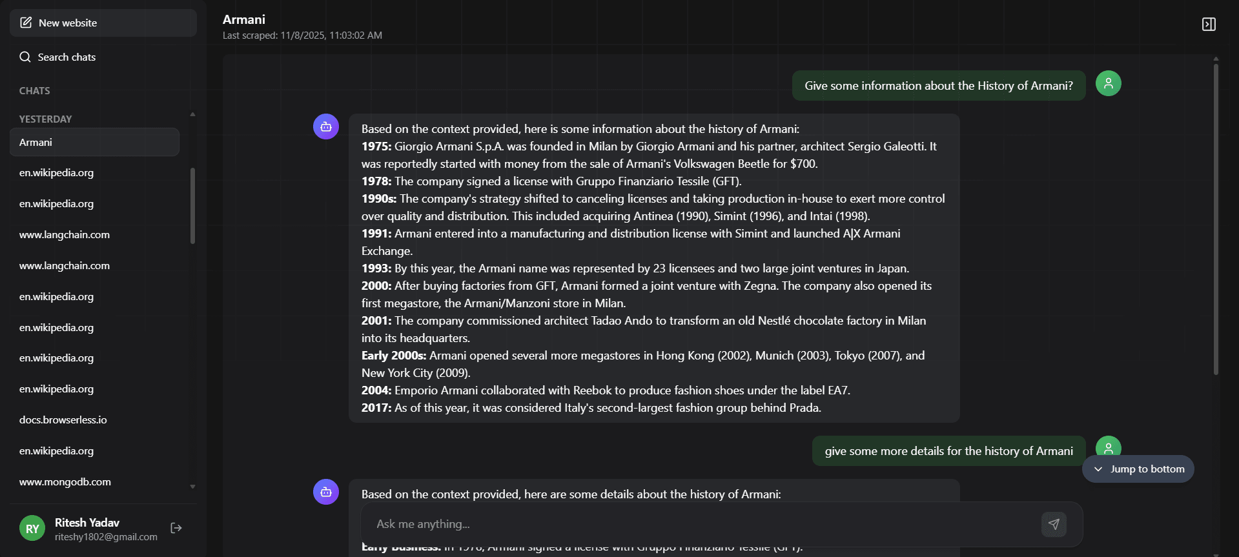The width and height of the screenshot is (1239, 557).
Task: Click the second purple bot avatar
Action: click(326, 492)
